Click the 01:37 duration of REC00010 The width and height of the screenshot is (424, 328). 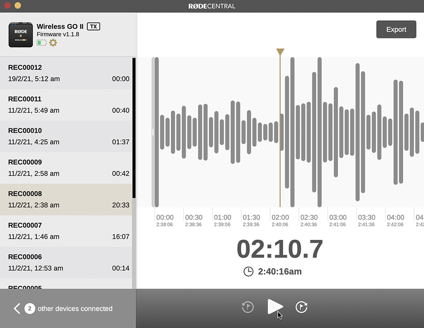(120, 142)
